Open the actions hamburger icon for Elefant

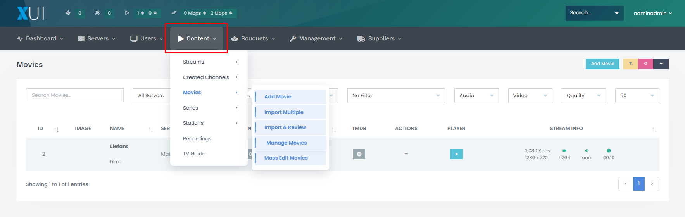tap(406, 154)
